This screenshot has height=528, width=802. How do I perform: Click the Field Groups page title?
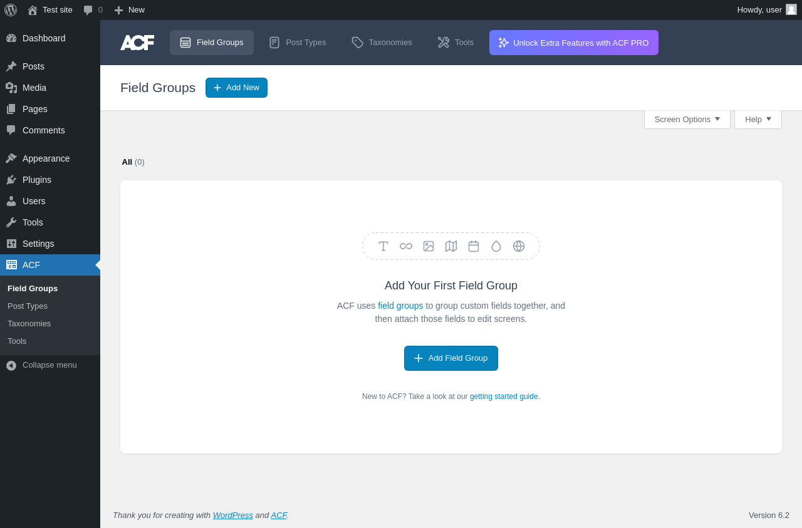tap(158, 88)
